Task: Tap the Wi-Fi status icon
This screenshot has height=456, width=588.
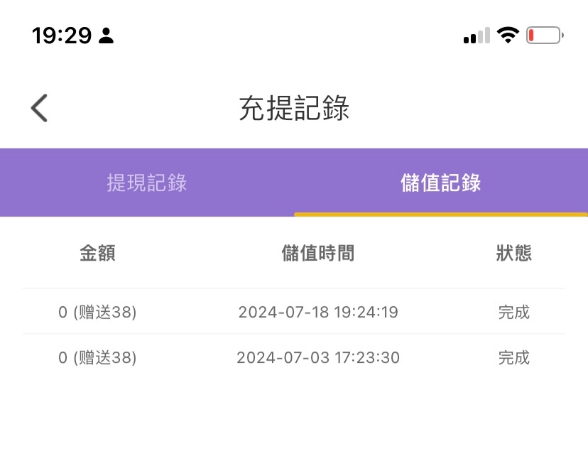Action: pyautogui.click(x=508, y=35)
